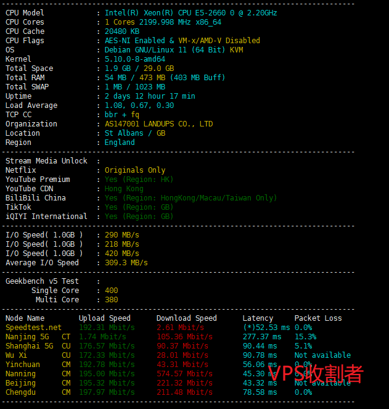The image size is (389, 409).
Task: Click the Intel Xeon CPU model text
Action: pos(190,13)
